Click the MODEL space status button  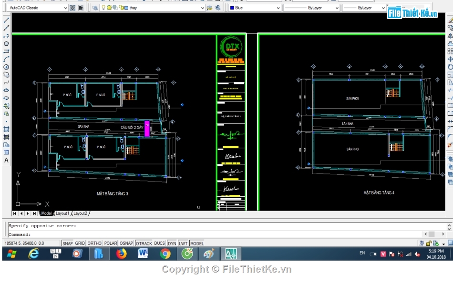197,243
